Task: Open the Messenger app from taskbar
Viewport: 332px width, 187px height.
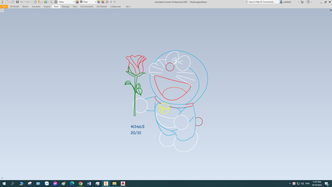Action: [55, 183]
